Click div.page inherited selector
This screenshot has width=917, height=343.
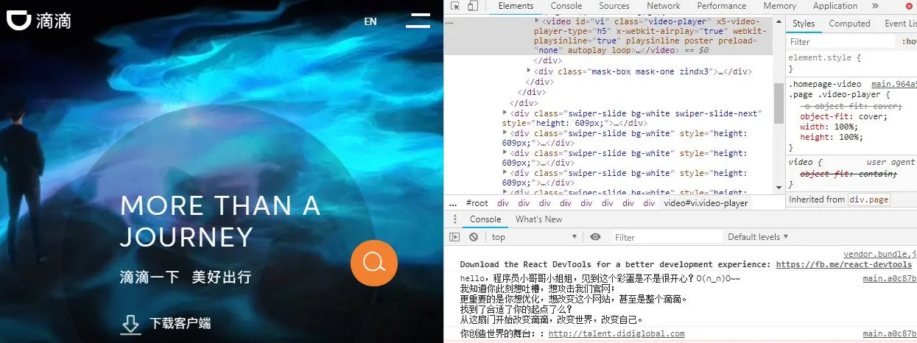869,199
